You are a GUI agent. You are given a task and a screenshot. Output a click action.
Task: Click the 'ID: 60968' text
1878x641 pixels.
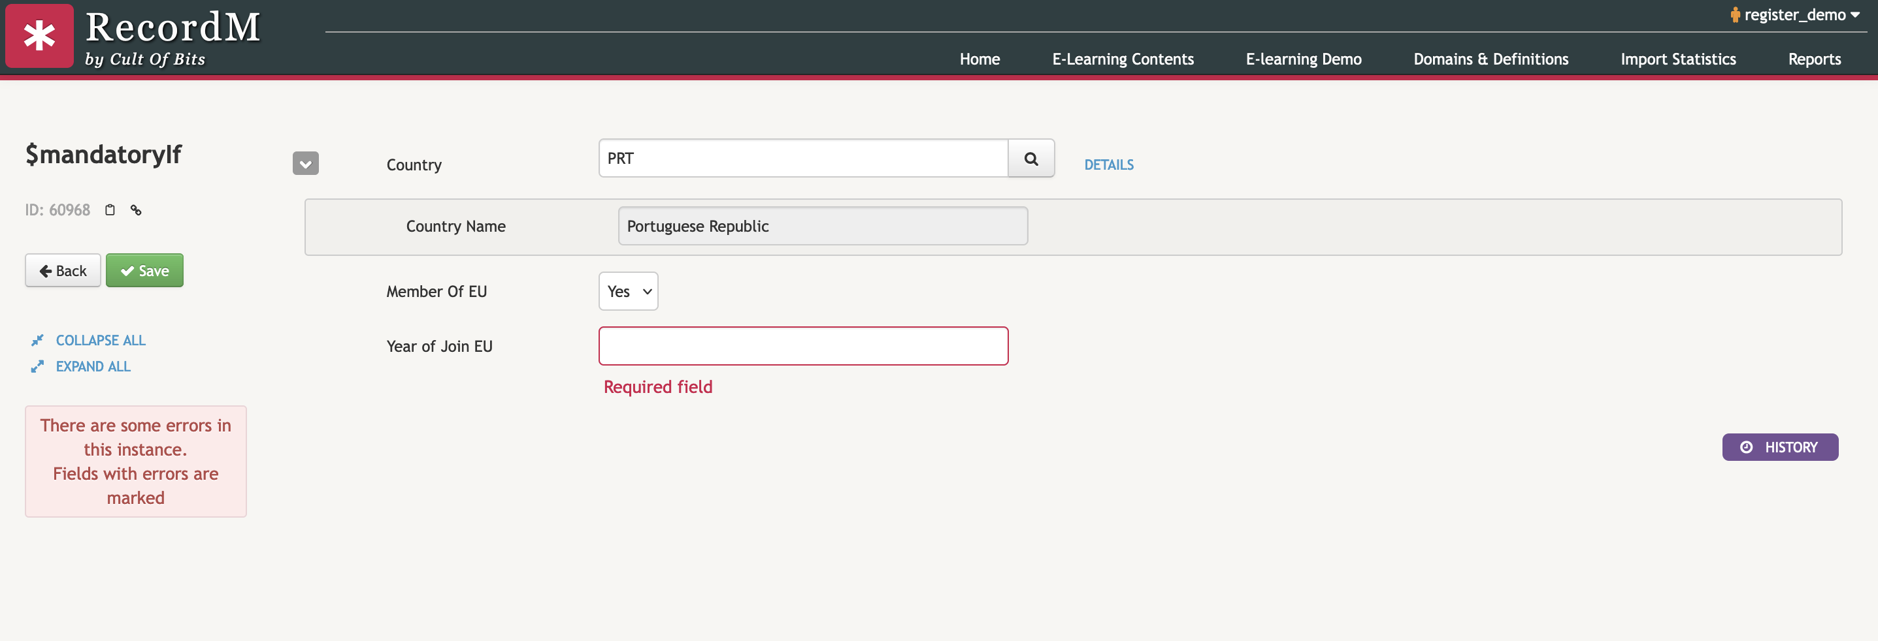pos(58,210)
